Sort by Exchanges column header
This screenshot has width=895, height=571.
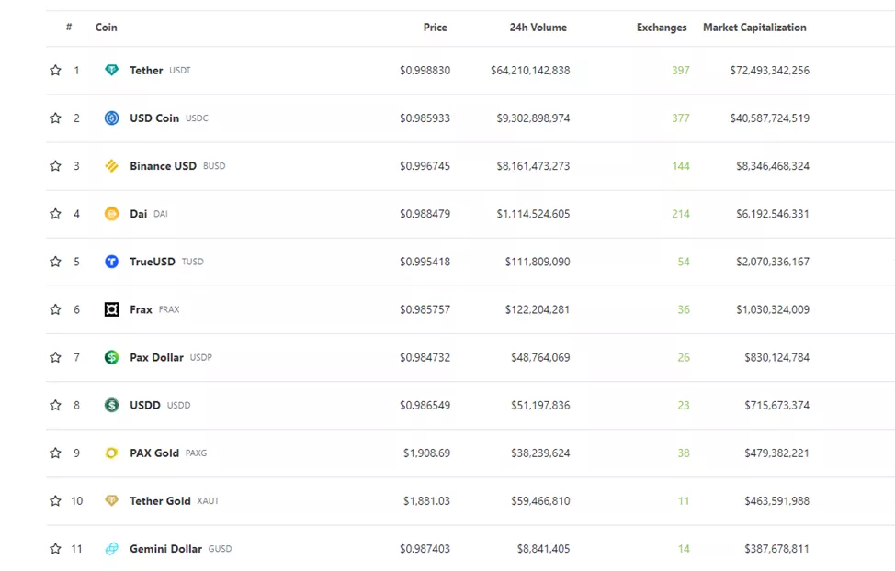tap(662, 28)
